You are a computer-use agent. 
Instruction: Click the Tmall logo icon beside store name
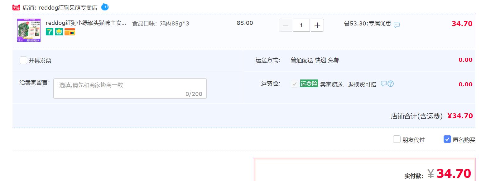pos(16,7)
